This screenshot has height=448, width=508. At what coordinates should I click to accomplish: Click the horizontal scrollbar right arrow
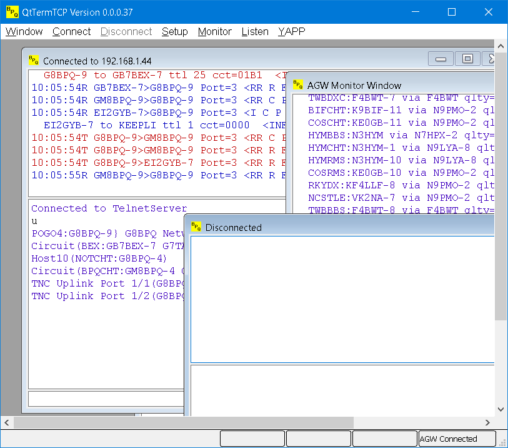coord(487,422)
